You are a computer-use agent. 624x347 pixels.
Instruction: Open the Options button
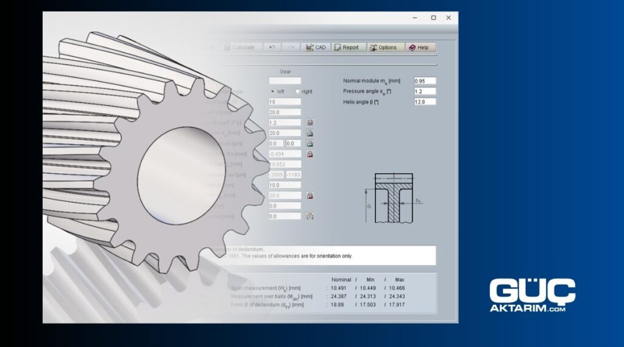[x=386, y=48]
